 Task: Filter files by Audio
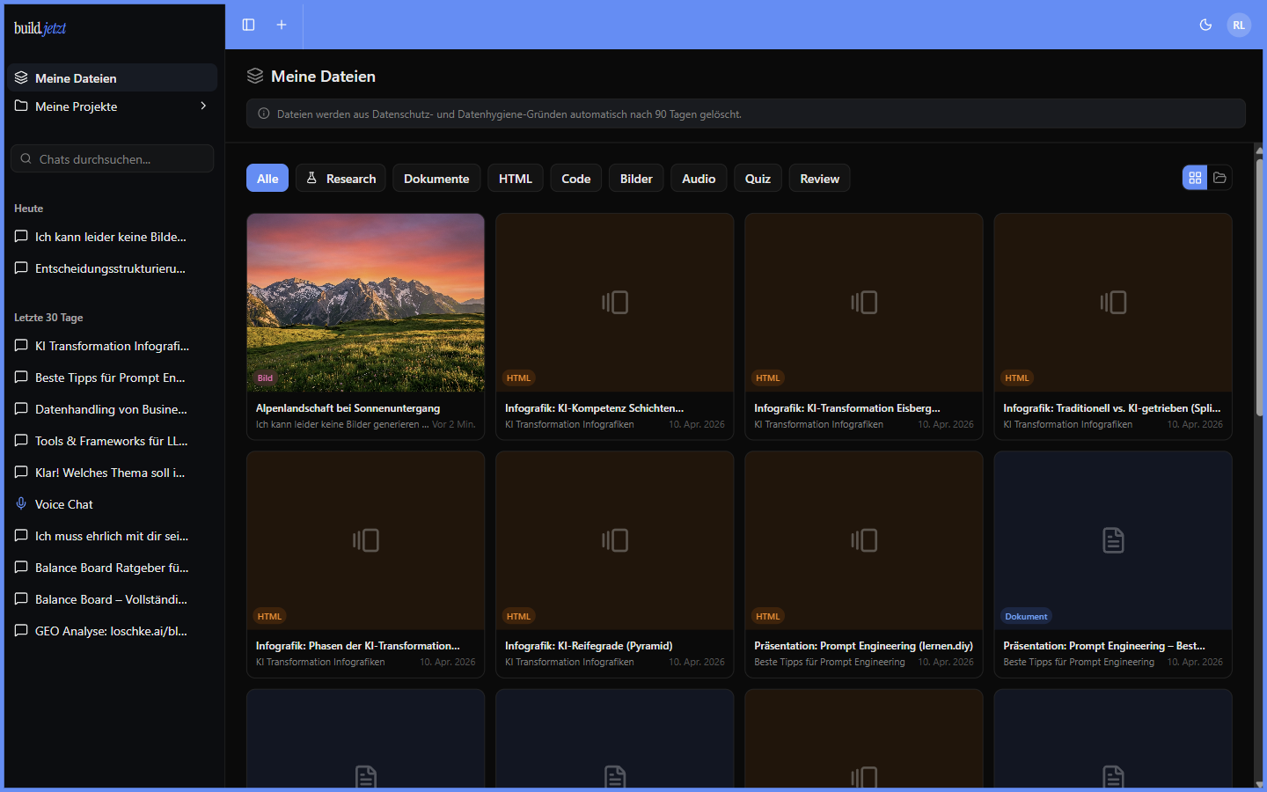tap(699, 178)
